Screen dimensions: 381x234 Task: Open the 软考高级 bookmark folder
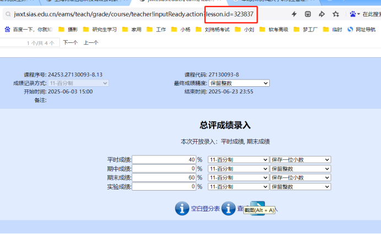[x=274, y=30]
